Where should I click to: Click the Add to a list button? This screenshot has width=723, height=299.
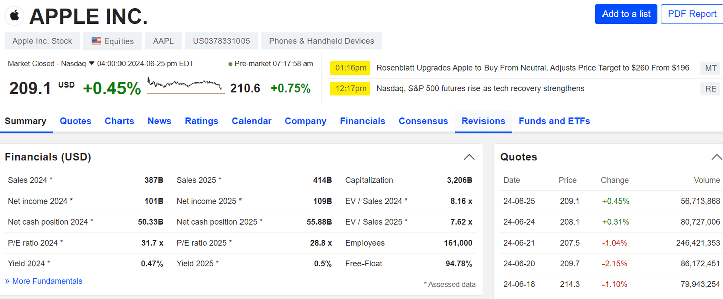(x=626, y=14)
